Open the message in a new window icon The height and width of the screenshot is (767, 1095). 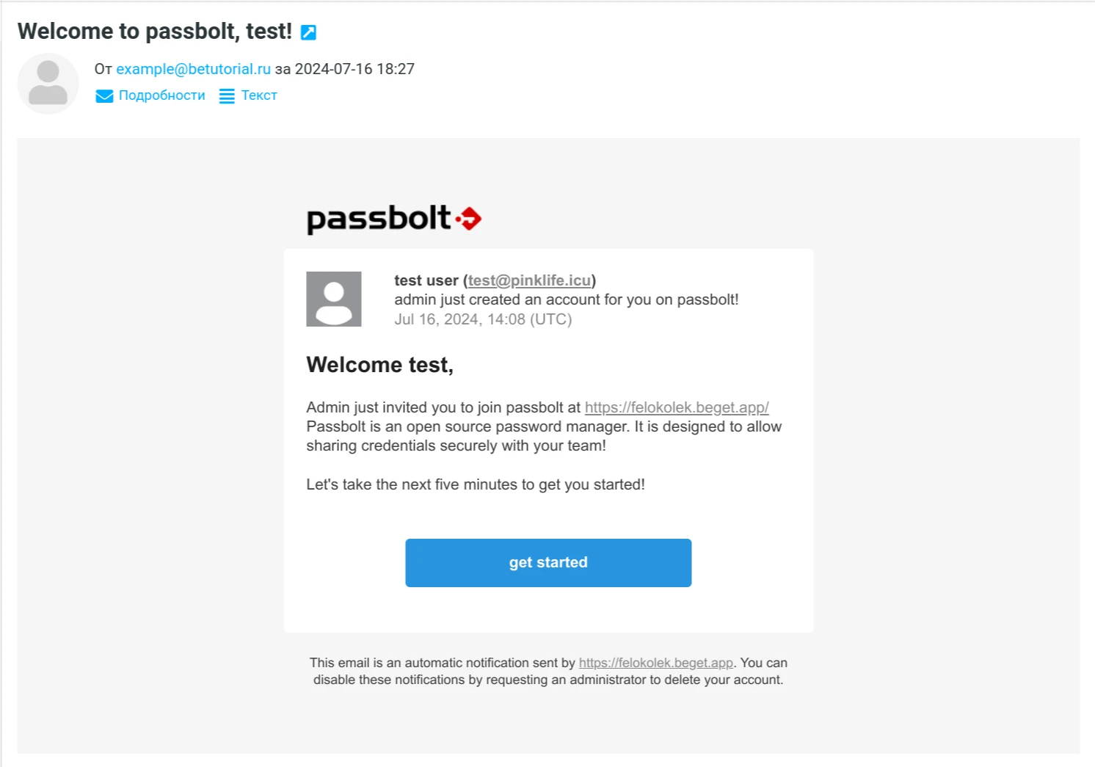pyautogui.click(x=309, y=32)
